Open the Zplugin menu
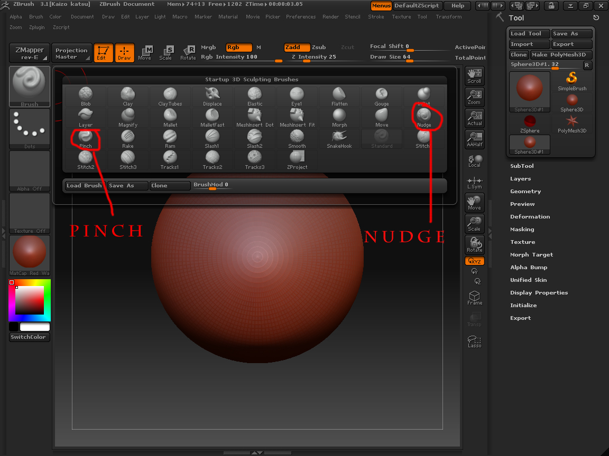Viewport: 609px width, 456px height. tap(37, 27)
